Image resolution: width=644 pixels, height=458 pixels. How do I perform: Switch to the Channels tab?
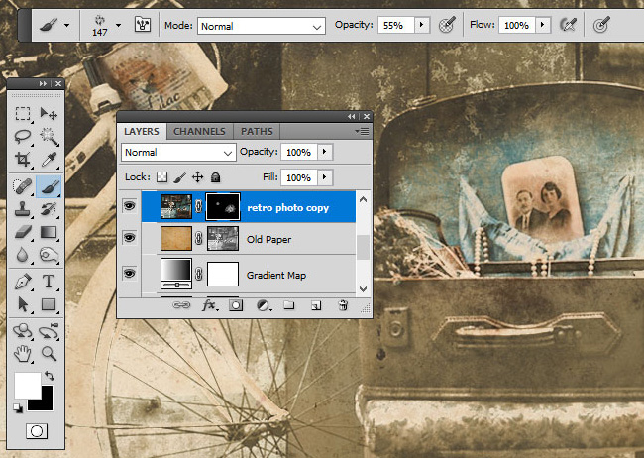click(201, 131)
